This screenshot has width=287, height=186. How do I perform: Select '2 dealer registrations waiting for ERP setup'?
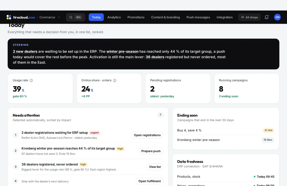(x=55, y=133)
